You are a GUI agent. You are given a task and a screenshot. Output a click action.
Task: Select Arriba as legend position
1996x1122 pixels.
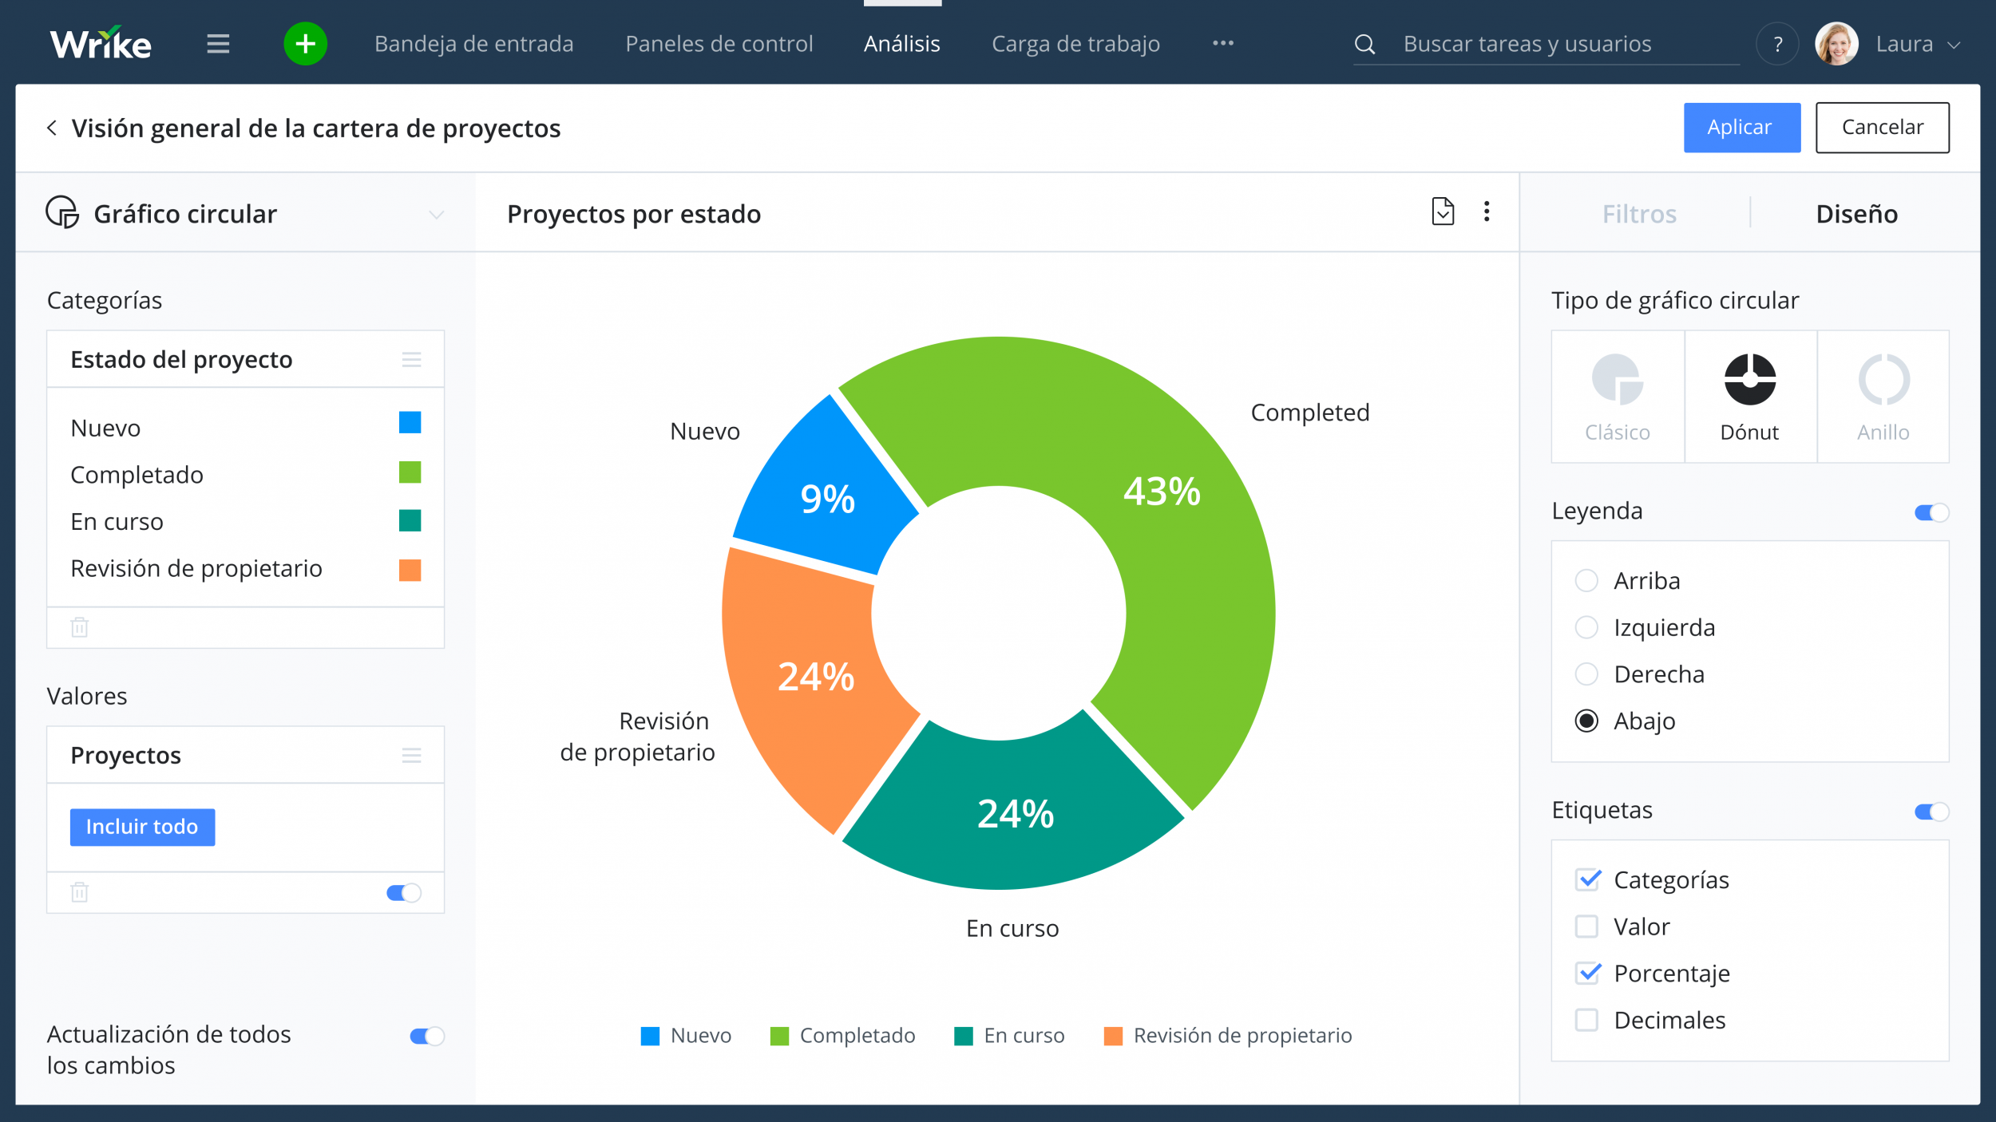tap(1587, 580)
